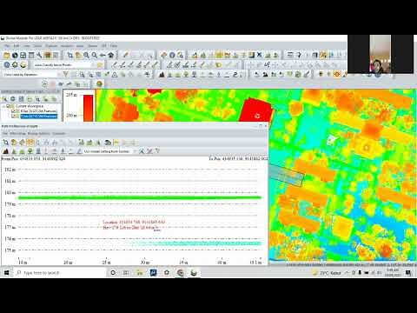The width and height of the screenshot is (417, 313).
Task: Click the online data globe icon
Action: click(15, 55)
